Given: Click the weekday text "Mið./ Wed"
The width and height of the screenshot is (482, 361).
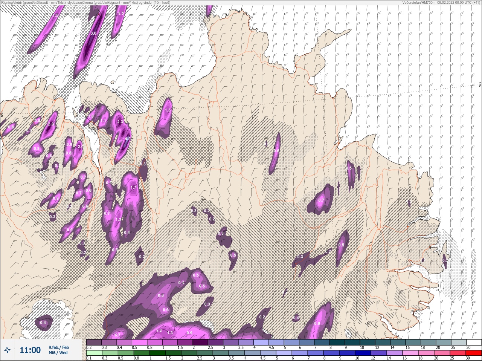Looking at the screenshot, I should 58,353.
